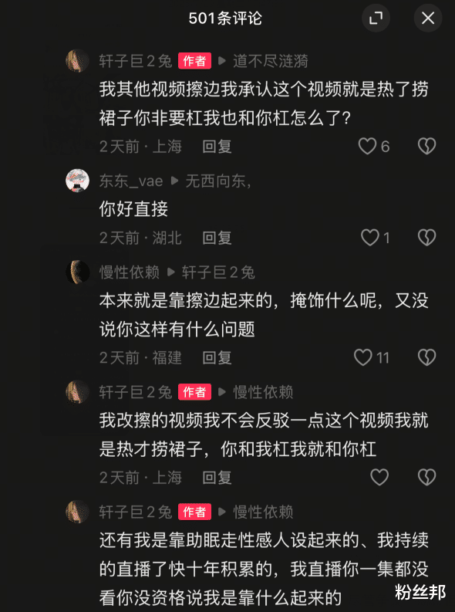Screen dimensions: 455x612
Task: Open the username 道不尽涟漪
Action: point(271,61)
